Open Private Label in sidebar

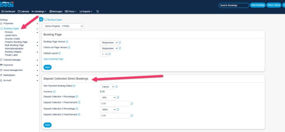pos(11,55)
